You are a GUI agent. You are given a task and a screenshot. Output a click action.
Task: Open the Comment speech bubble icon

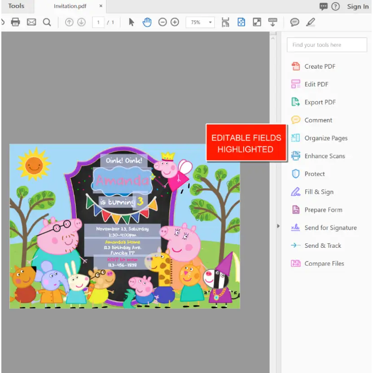tap(295, 22)
